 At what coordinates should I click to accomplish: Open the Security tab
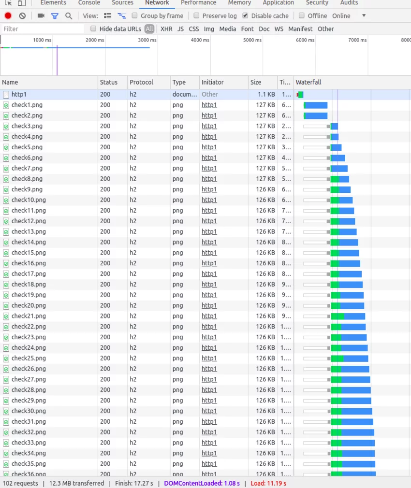pos(317,3)
